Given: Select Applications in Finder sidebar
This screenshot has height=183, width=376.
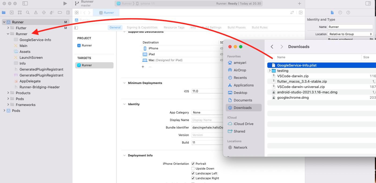Looking at the screenshot, I should pos(243,85).
